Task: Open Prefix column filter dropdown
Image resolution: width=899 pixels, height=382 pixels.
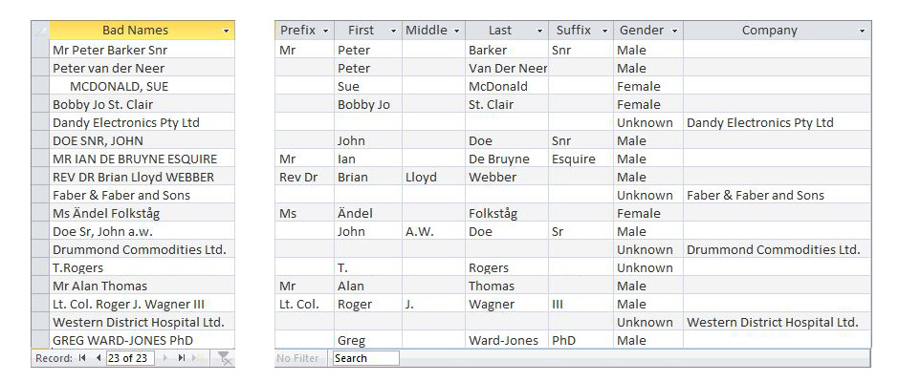Action: (325, 32)
